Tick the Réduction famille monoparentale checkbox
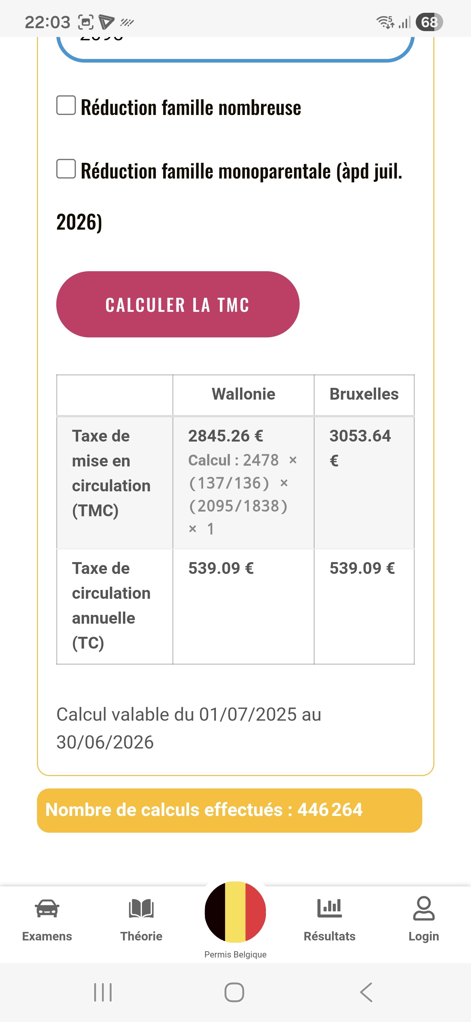The height and width of the screenshot is (1022, 471). tap(66, 169)
